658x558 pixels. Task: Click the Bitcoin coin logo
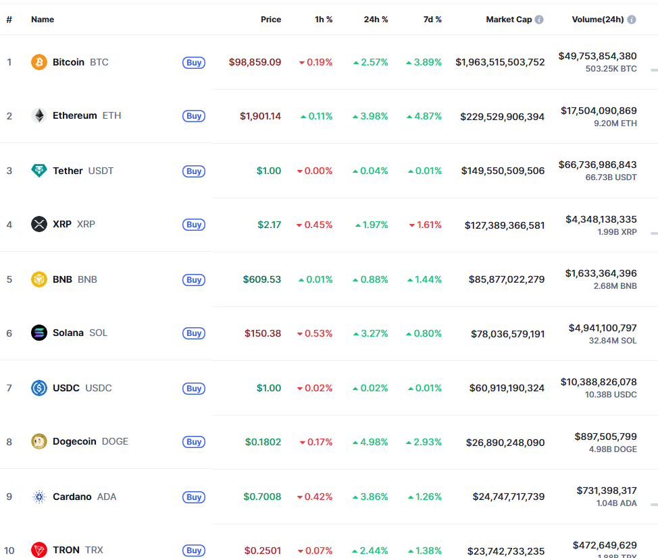(39, 62)
